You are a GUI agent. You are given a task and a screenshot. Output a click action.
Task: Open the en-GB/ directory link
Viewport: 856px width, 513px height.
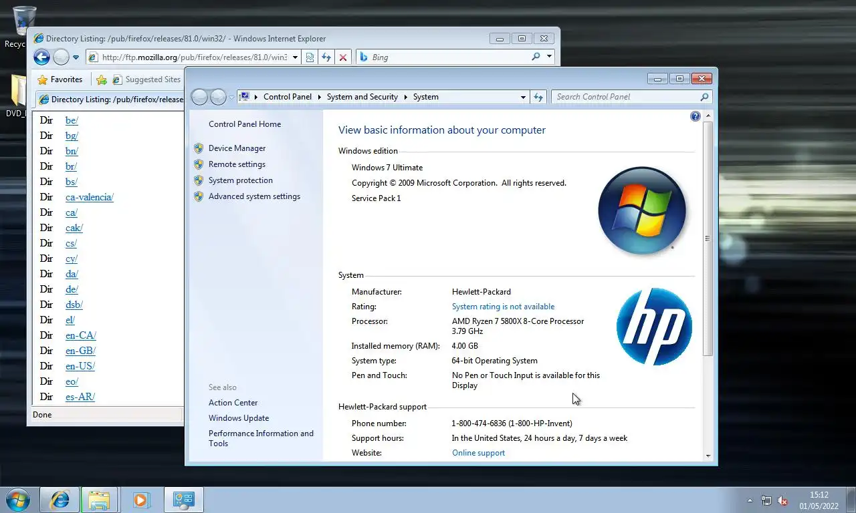point(80,351)
